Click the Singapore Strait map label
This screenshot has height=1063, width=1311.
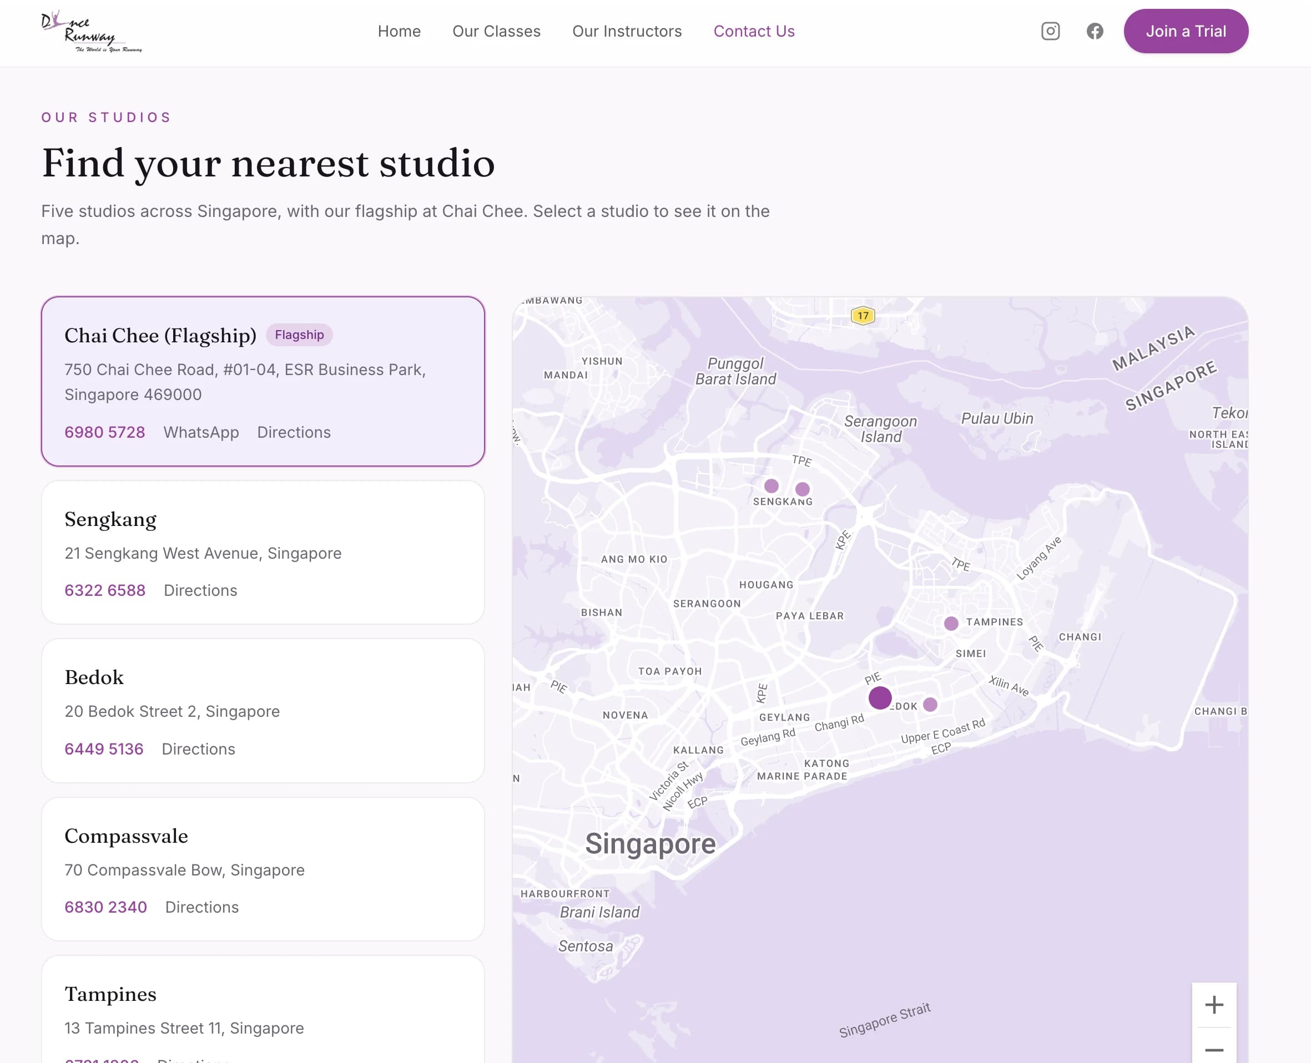[x=885, y=1020]
